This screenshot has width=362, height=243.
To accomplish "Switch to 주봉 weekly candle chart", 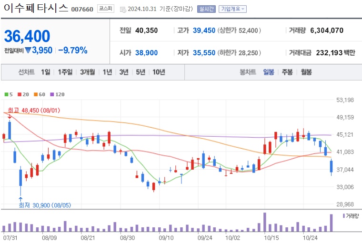I will [287, 72].
